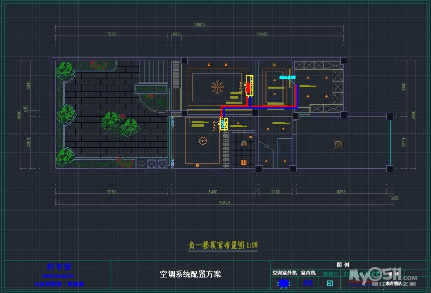Click the blue outdoor AC unit legend symbol
431x293 pixels.
pyautogui.click(x=284, y=283)
